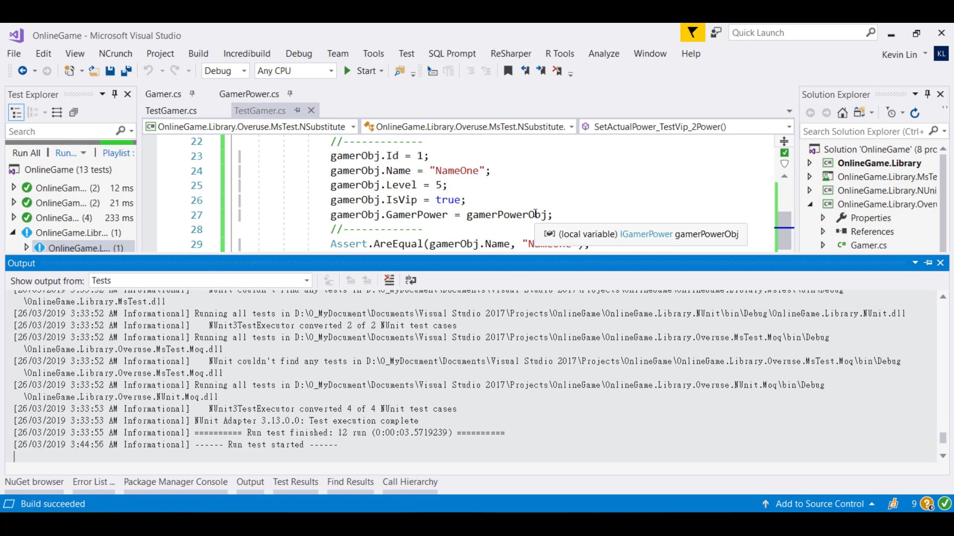Viewport: 954px width, 536px height.
Task: Click the Navigate Backward arrow icon
Action: coord(22,71)
